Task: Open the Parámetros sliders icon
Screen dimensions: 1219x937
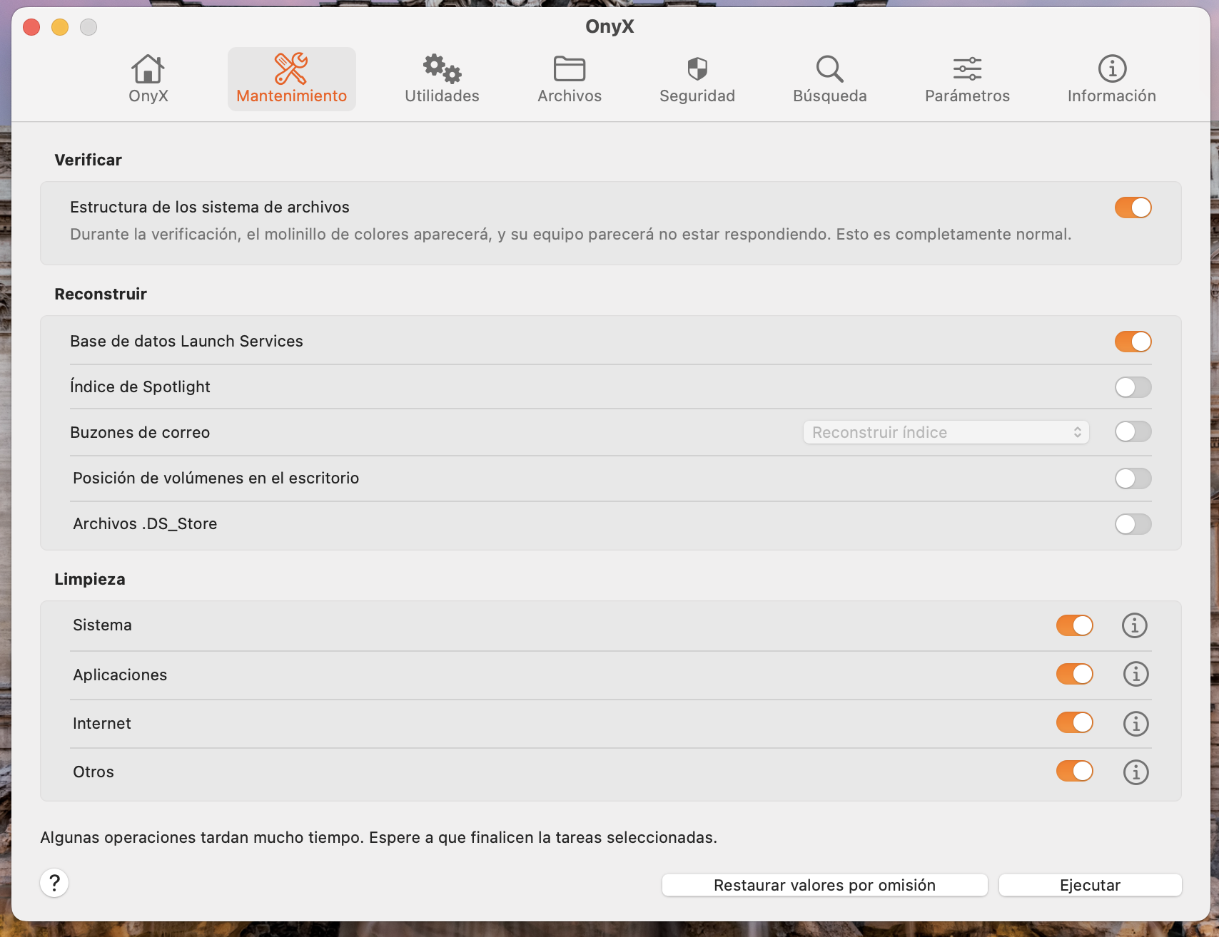Action: pos(968,68)
